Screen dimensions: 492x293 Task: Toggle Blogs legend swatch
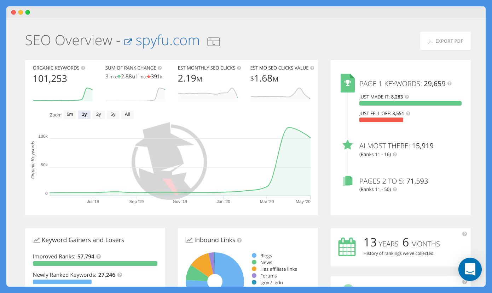coord(254,256)
